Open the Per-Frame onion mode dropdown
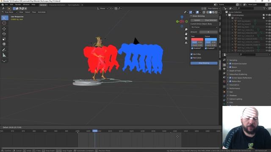Image resolution: width=271 pixels, height=152 pixels. click(204, 27)
